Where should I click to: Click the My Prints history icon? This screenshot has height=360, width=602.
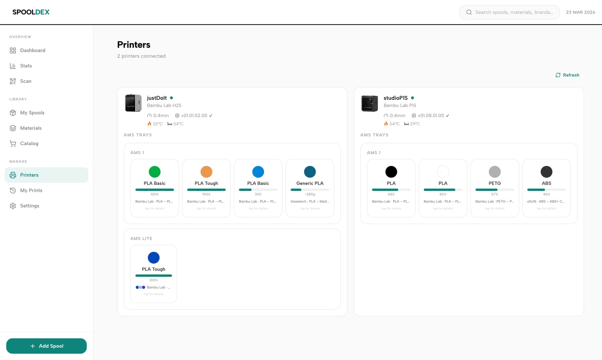(13, 190)
